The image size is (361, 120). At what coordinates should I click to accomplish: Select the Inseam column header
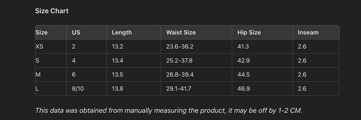(308, 33)
